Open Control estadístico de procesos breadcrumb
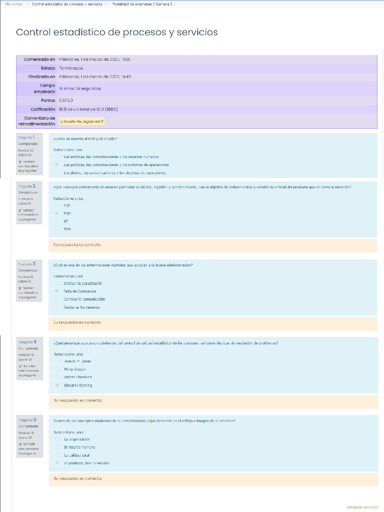The image size is (384, 512). tap(67, 4)
